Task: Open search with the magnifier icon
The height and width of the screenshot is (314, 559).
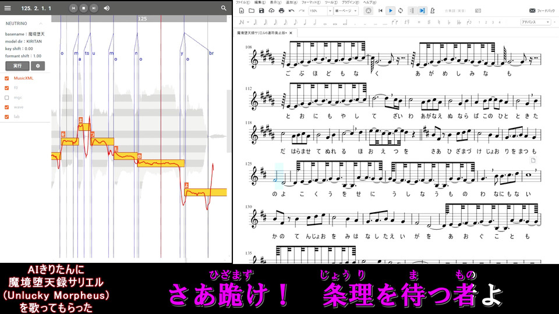Action: pos(224,8)
